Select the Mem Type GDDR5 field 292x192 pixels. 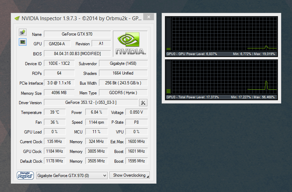(123, 93)
